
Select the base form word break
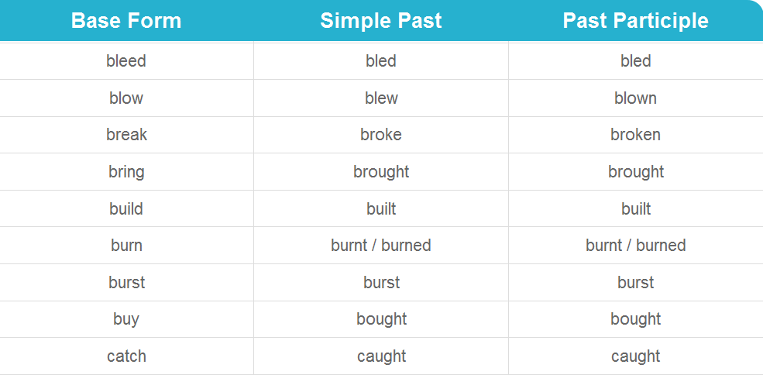tap(126, 135)
